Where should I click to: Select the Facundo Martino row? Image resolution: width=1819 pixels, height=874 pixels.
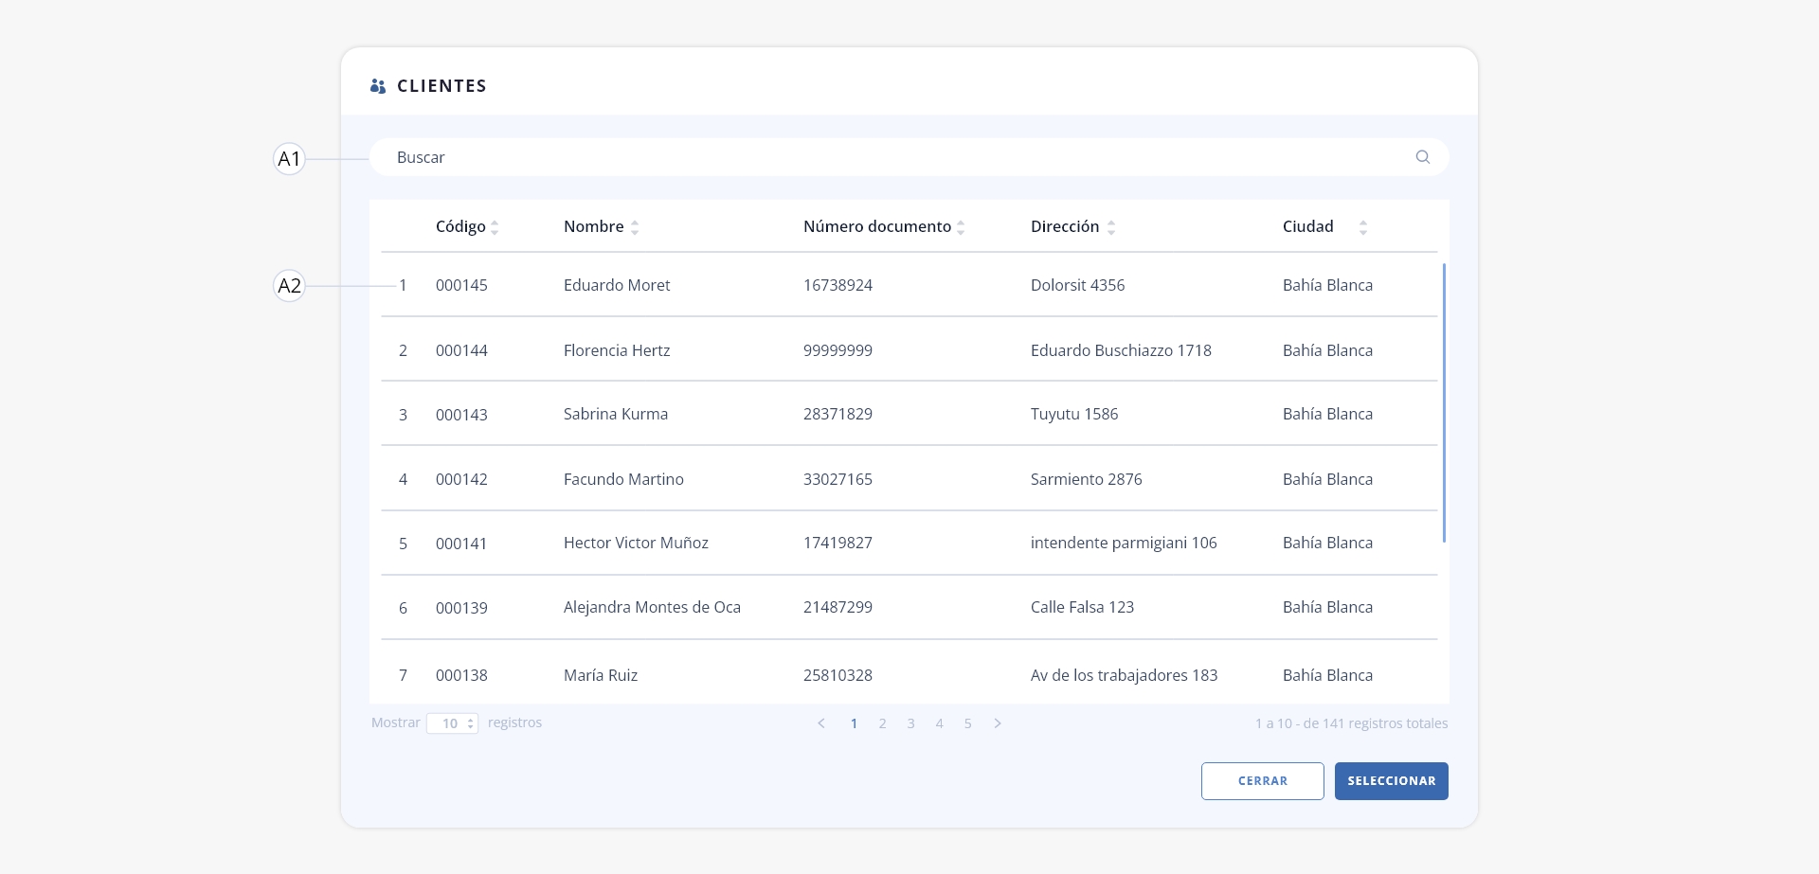coord(909,479)
